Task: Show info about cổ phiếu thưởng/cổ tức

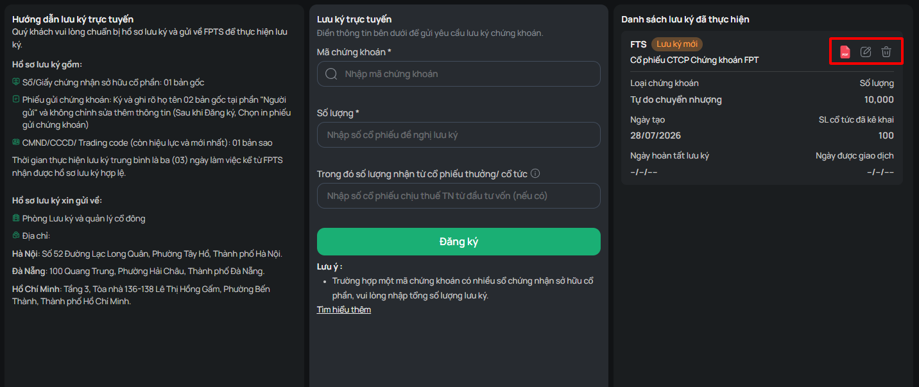Action: 535,173
